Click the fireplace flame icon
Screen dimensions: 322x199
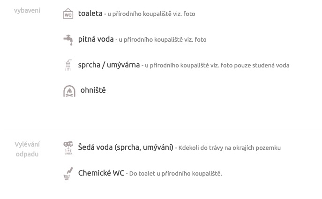point(69,91)
